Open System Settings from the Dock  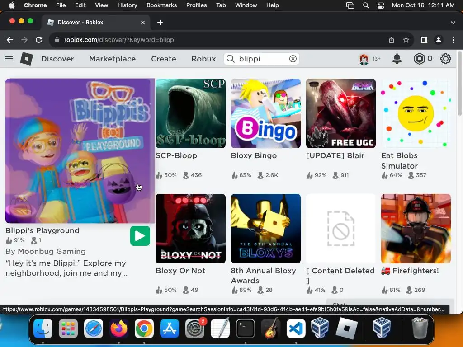pyautogui.click(x=195, y=328)
